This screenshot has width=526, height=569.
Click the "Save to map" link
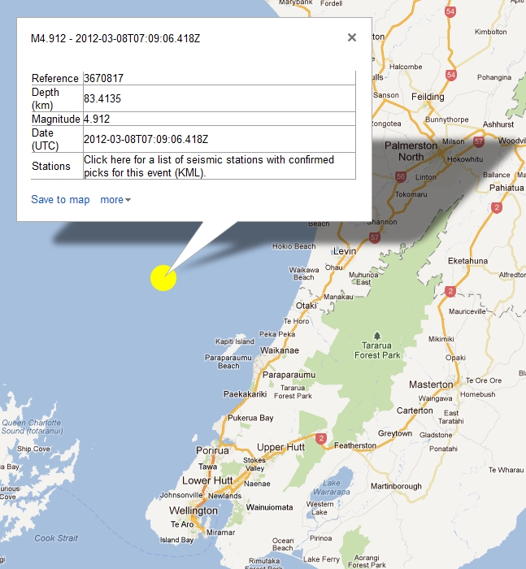[60, 200]
